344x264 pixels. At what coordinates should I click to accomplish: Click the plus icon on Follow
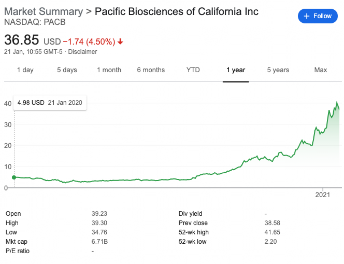coord(307,16)
